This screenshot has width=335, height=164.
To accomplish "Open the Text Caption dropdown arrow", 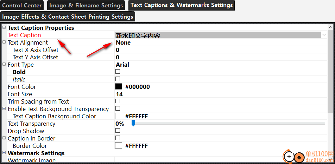I will point(324,35).
